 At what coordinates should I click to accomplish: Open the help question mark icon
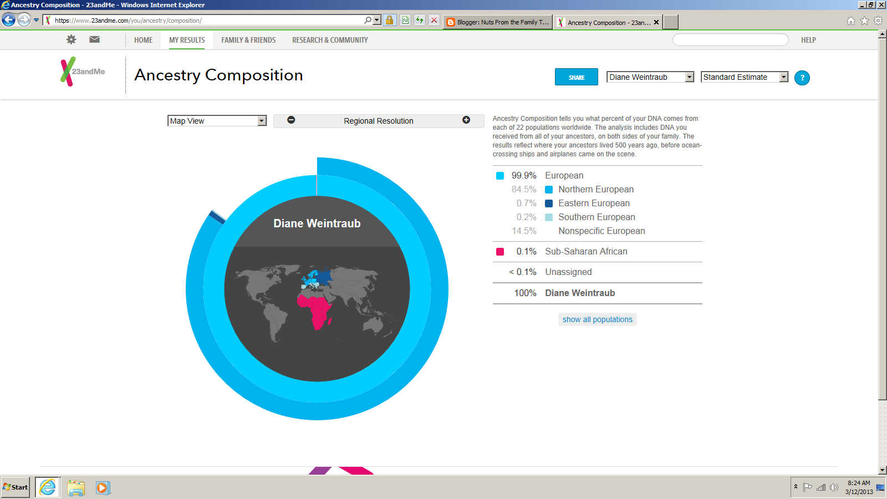[x=802, y=78]
